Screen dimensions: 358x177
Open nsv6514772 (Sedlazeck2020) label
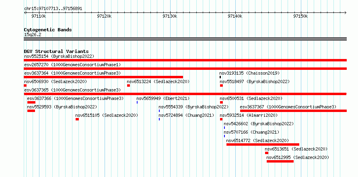click(x=257, y=140)
